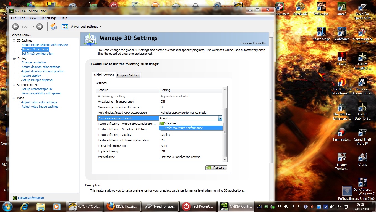
Task: Collapse the Display tree node
Action: pos(14,58)
